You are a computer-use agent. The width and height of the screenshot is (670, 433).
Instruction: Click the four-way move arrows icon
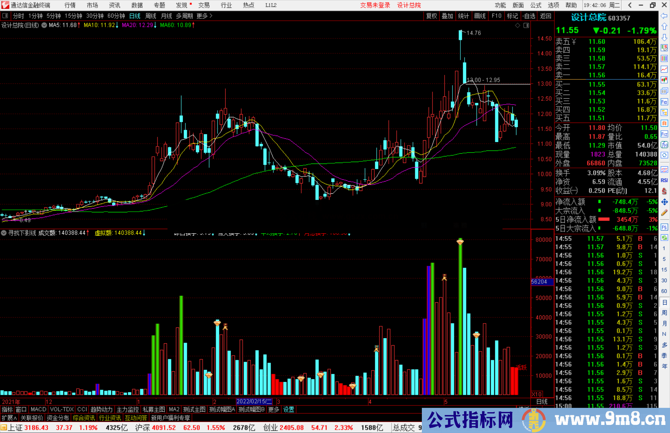(664, 202)
